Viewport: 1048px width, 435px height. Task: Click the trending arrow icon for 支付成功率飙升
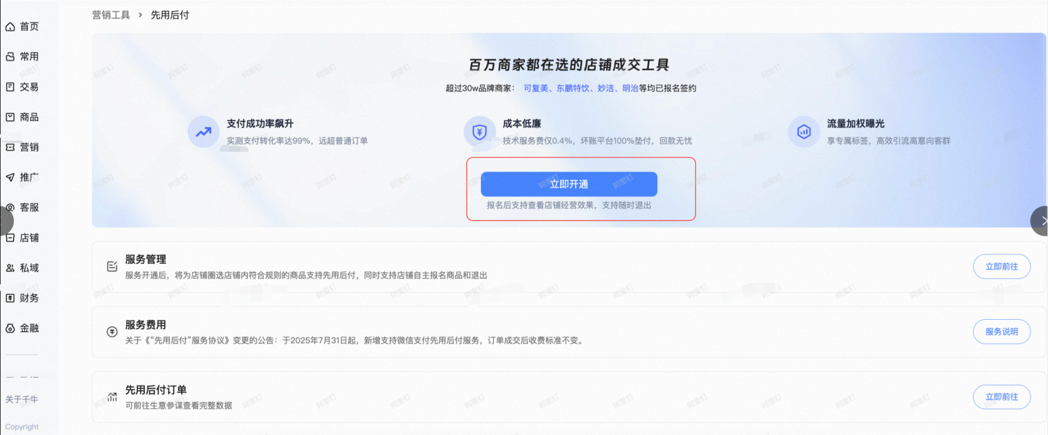[204, 132]
